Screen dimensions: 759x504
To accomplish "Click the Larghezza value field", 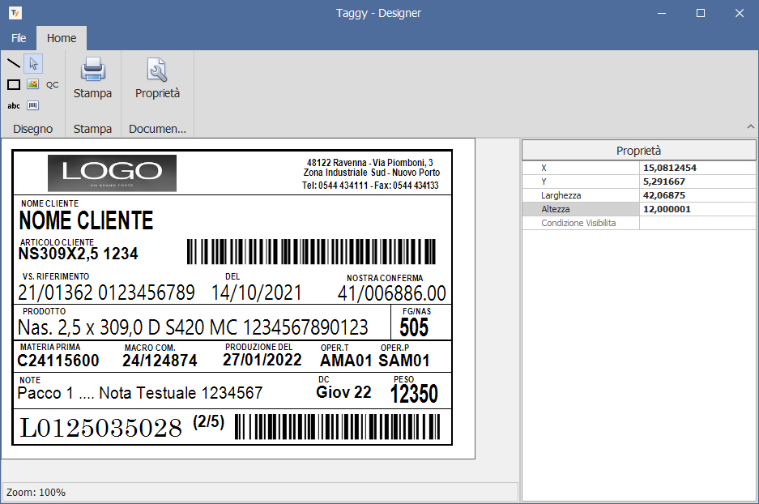I will 697,195.
